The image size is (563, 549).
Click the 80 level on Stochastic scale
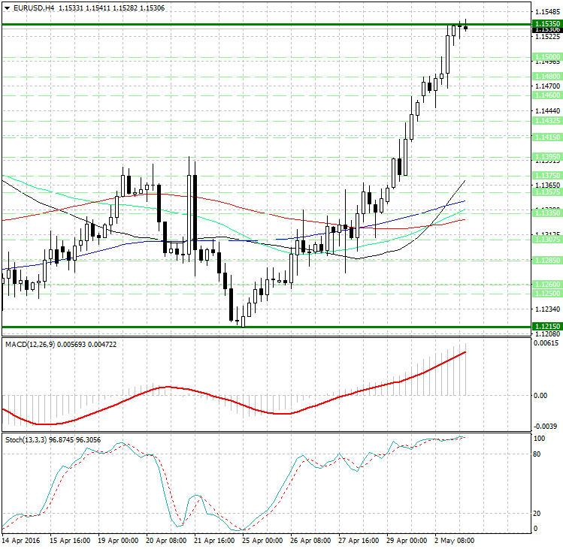(x=537, y=454)
